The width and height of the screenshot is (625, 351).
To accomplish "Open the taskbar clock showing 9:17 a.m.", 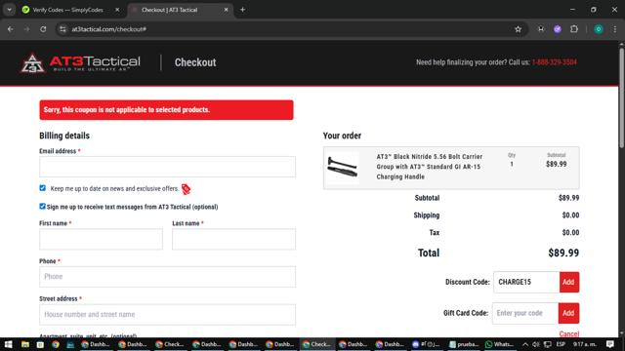I will [585, 344].
